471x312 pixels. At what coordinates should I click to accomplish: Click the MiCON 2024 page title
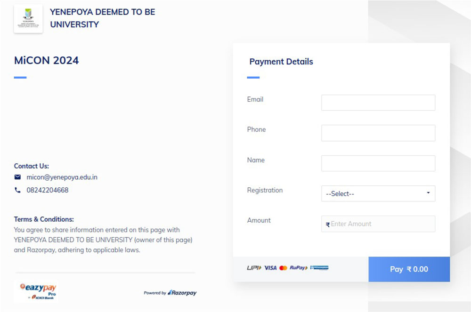47,60
